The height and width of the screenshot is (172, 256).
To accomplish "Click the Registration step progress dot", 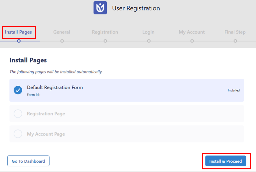I will pyautogui.click(x=105, y=41).
